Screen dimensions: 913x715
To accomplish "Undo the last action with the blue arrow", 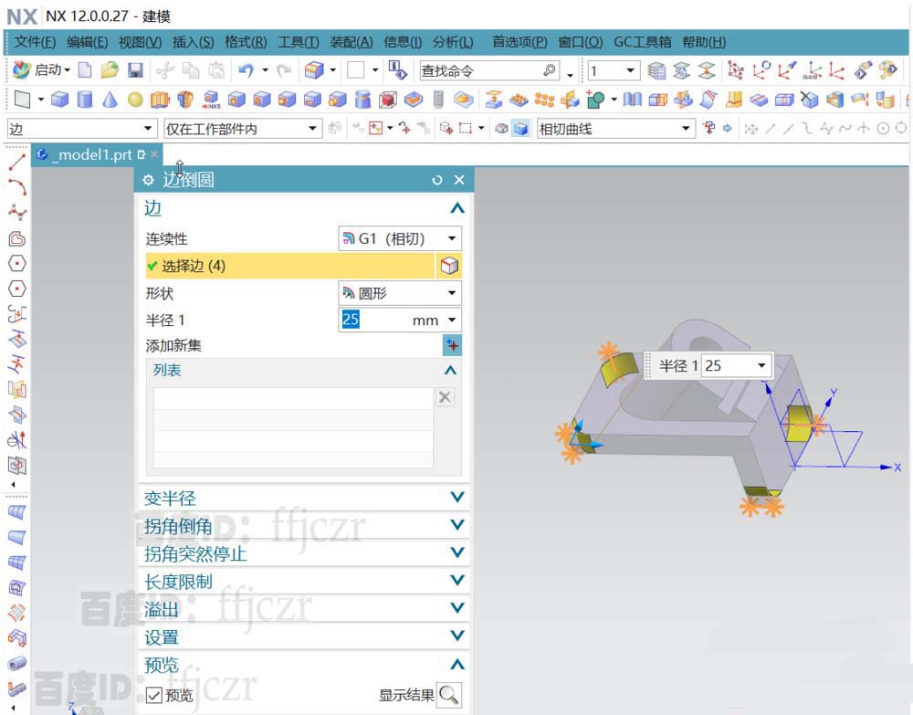I will pos(246,71).
